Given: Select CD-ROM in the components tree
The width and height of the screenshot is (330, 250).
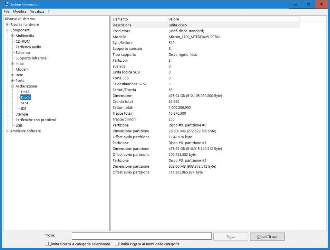Looking at the screenshot, I should pos(23,41).
